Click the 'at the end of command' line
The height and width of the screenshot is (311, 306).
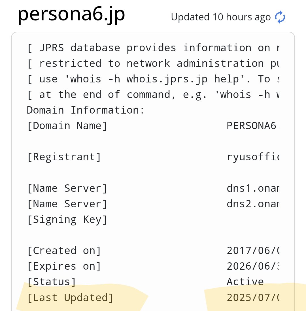click(x=153, y=95)
